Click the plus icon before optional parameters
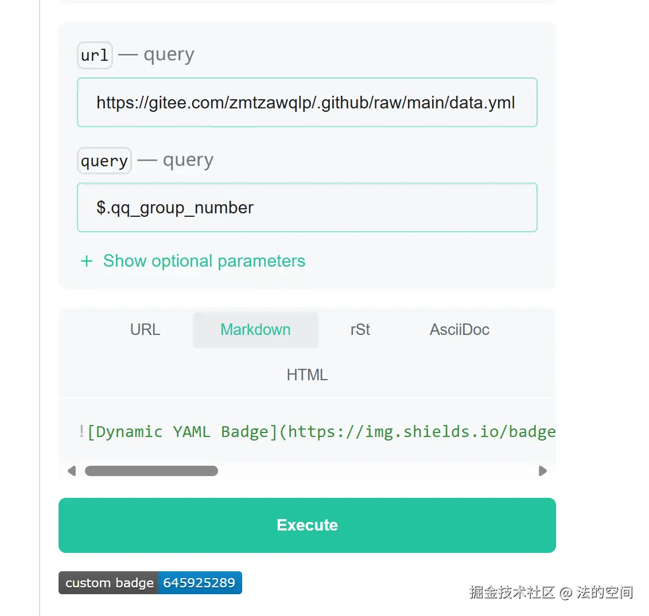649x616 pixels. pos(87,262)
